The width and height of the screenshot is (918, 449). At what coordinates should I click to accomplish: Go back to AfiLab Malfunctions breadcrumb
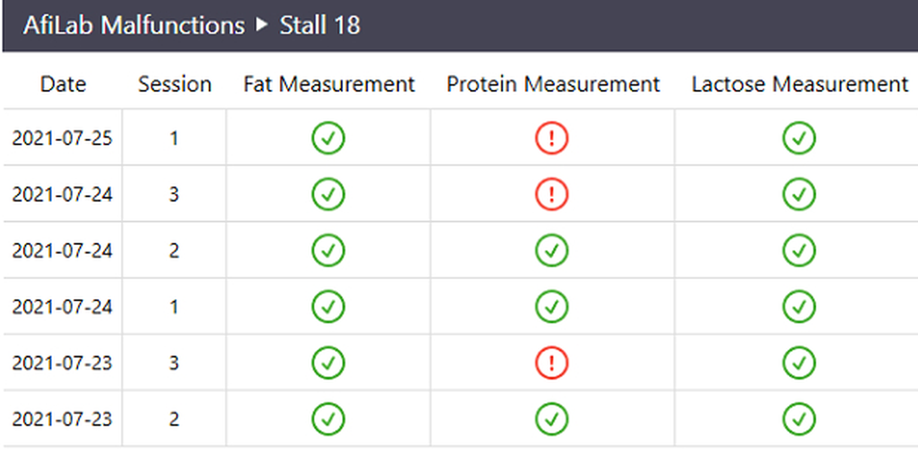point(134,25)
